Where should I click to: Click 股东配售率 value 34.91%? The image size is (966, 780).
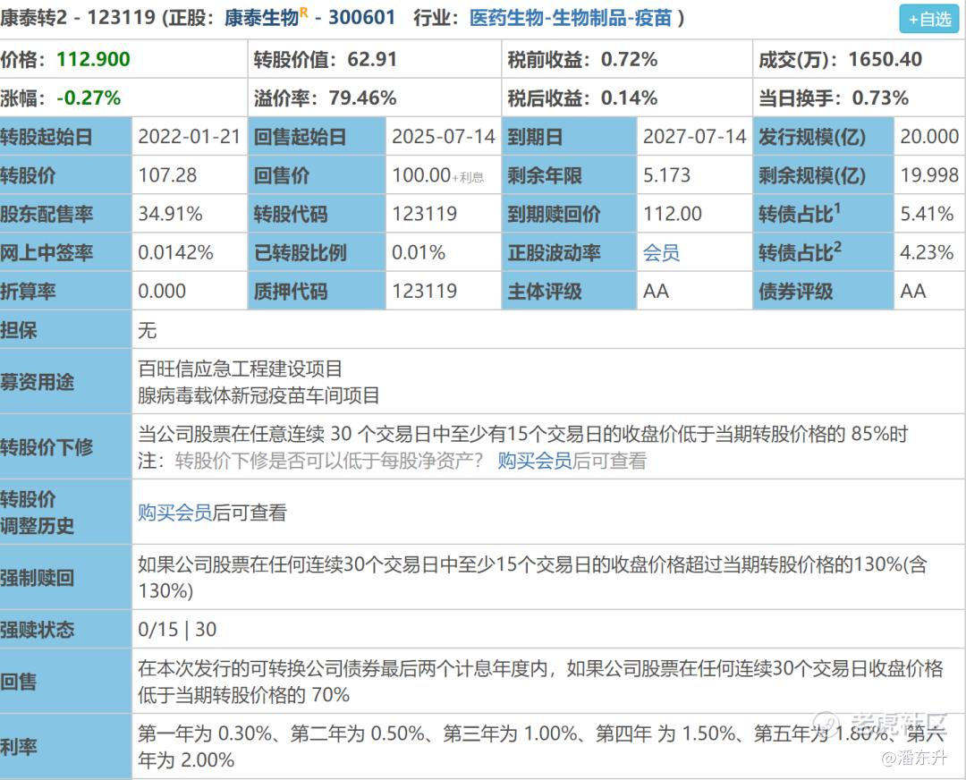171,214
